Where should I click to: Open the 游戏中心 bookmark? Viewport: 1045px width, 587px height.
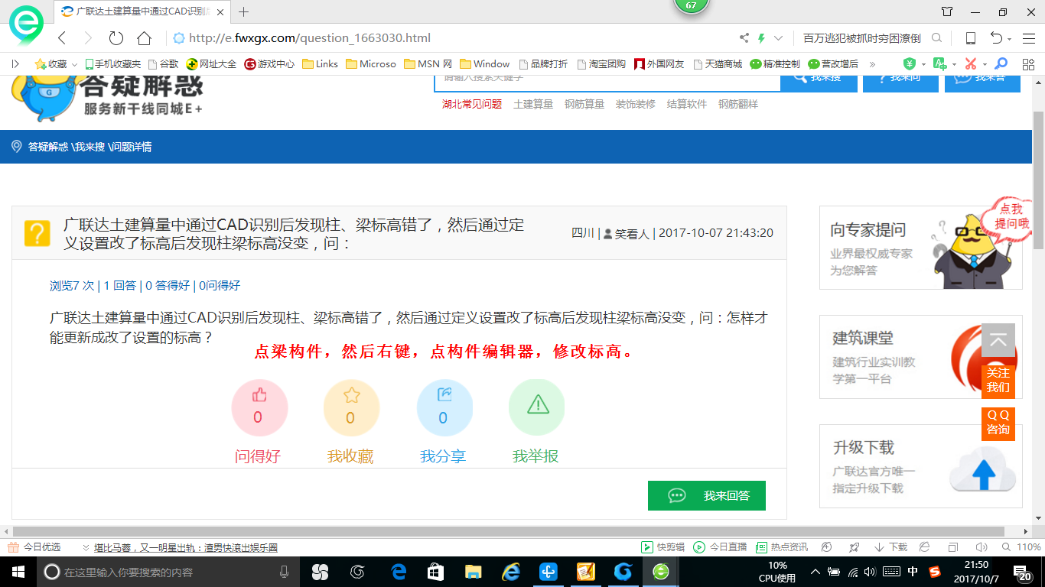click(x=269, y=64)
